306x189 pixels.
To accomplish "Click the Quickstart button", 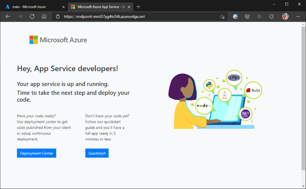I will click(x=97, y=153).
